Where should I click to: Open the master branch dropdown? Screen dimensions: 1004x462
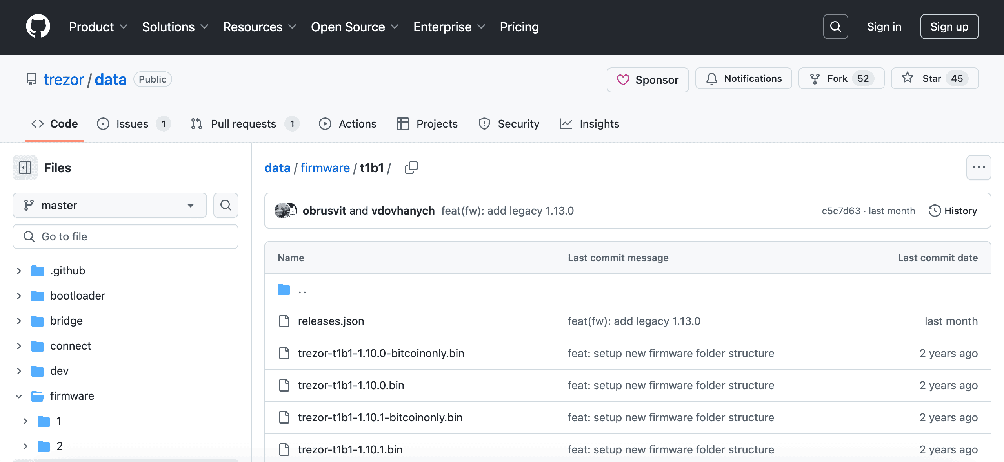110,205
